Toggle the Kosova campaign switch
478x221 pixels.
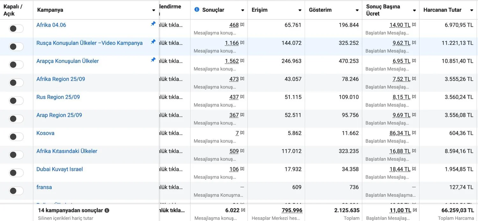coord(16,137)
